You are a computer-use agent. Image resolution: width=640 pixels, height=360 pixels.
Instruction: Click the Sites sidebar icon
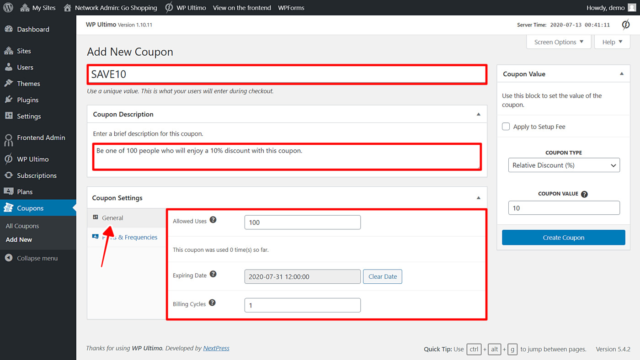(9, 51)
